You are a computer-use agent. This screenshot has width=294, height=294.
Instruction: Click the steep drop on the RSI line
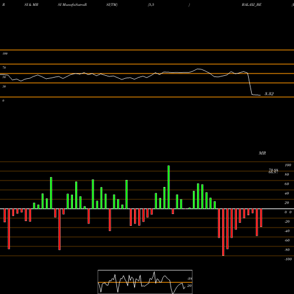[250, 84]
